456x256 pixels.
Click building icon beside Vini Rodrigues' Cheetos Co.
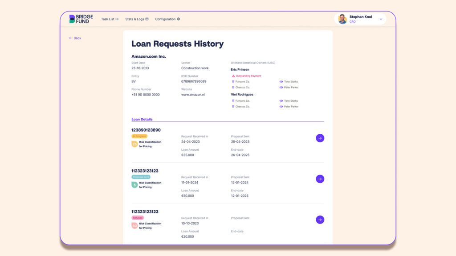(x=233, y=107)
